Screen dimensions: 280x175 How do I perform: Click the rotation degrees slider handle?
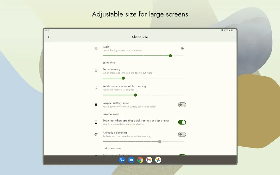(x=135, y=95)
